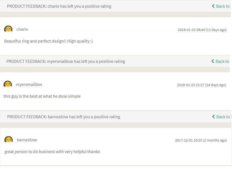Click the back chevron in myersmailbox's feedback header
232x169 pixels.
coord(213,61)
